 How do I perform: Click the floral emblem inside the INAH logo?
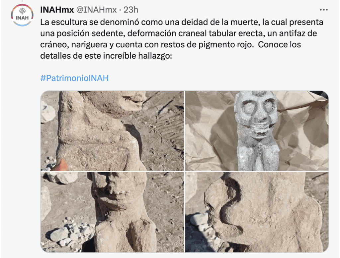point(22,11)
